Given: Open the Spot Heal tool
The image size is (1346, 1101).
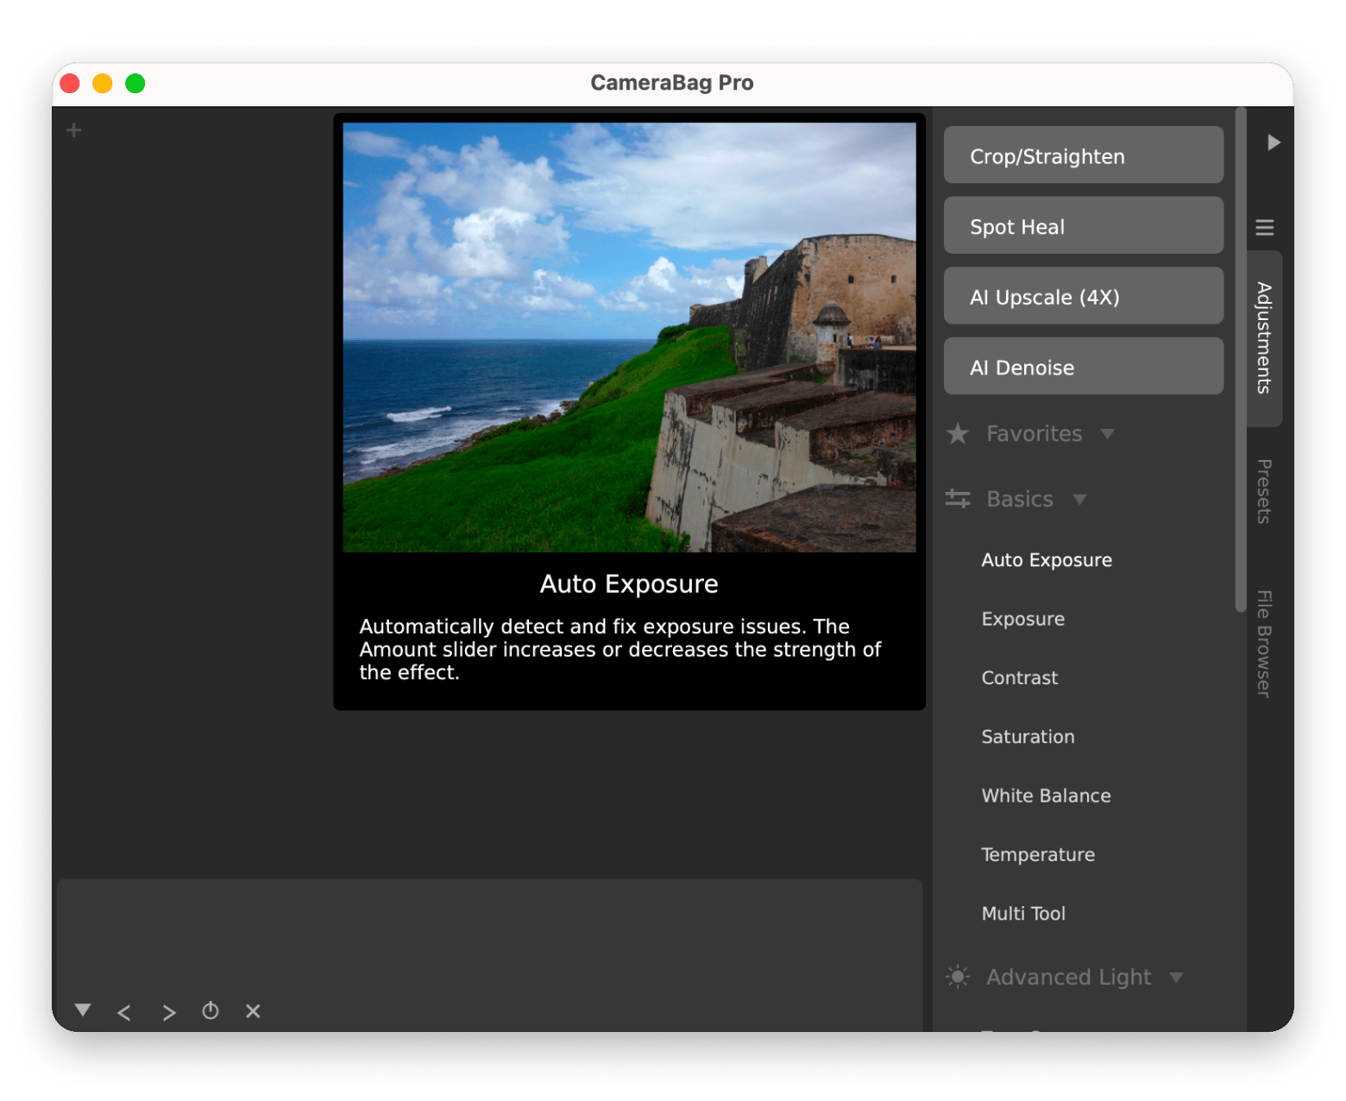Looking at the screenshot, I should (1083, 226).
